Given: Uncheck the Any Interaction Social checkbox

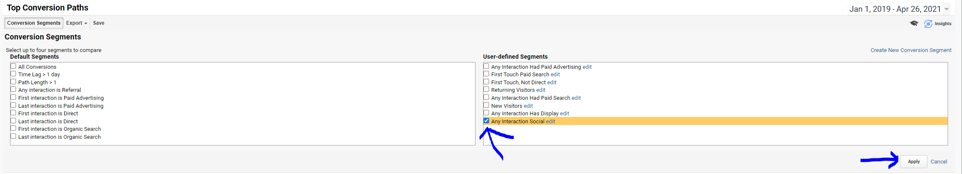Looking at the screenshot, I should [486, 121].
